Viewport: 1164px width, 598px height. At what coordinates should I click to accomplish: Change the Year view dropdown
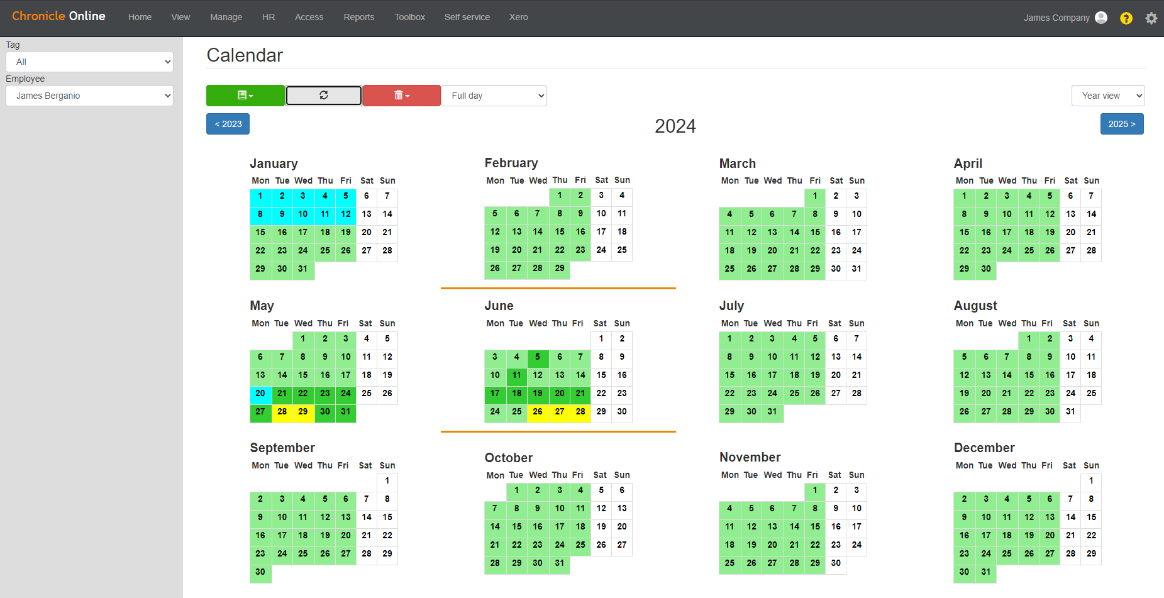coord(1107,96)
